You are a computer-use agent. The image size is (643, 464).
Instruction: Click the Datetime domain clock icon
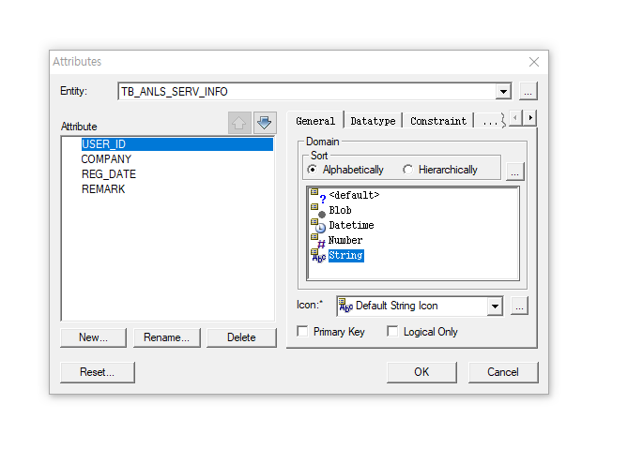click(318, 226)
